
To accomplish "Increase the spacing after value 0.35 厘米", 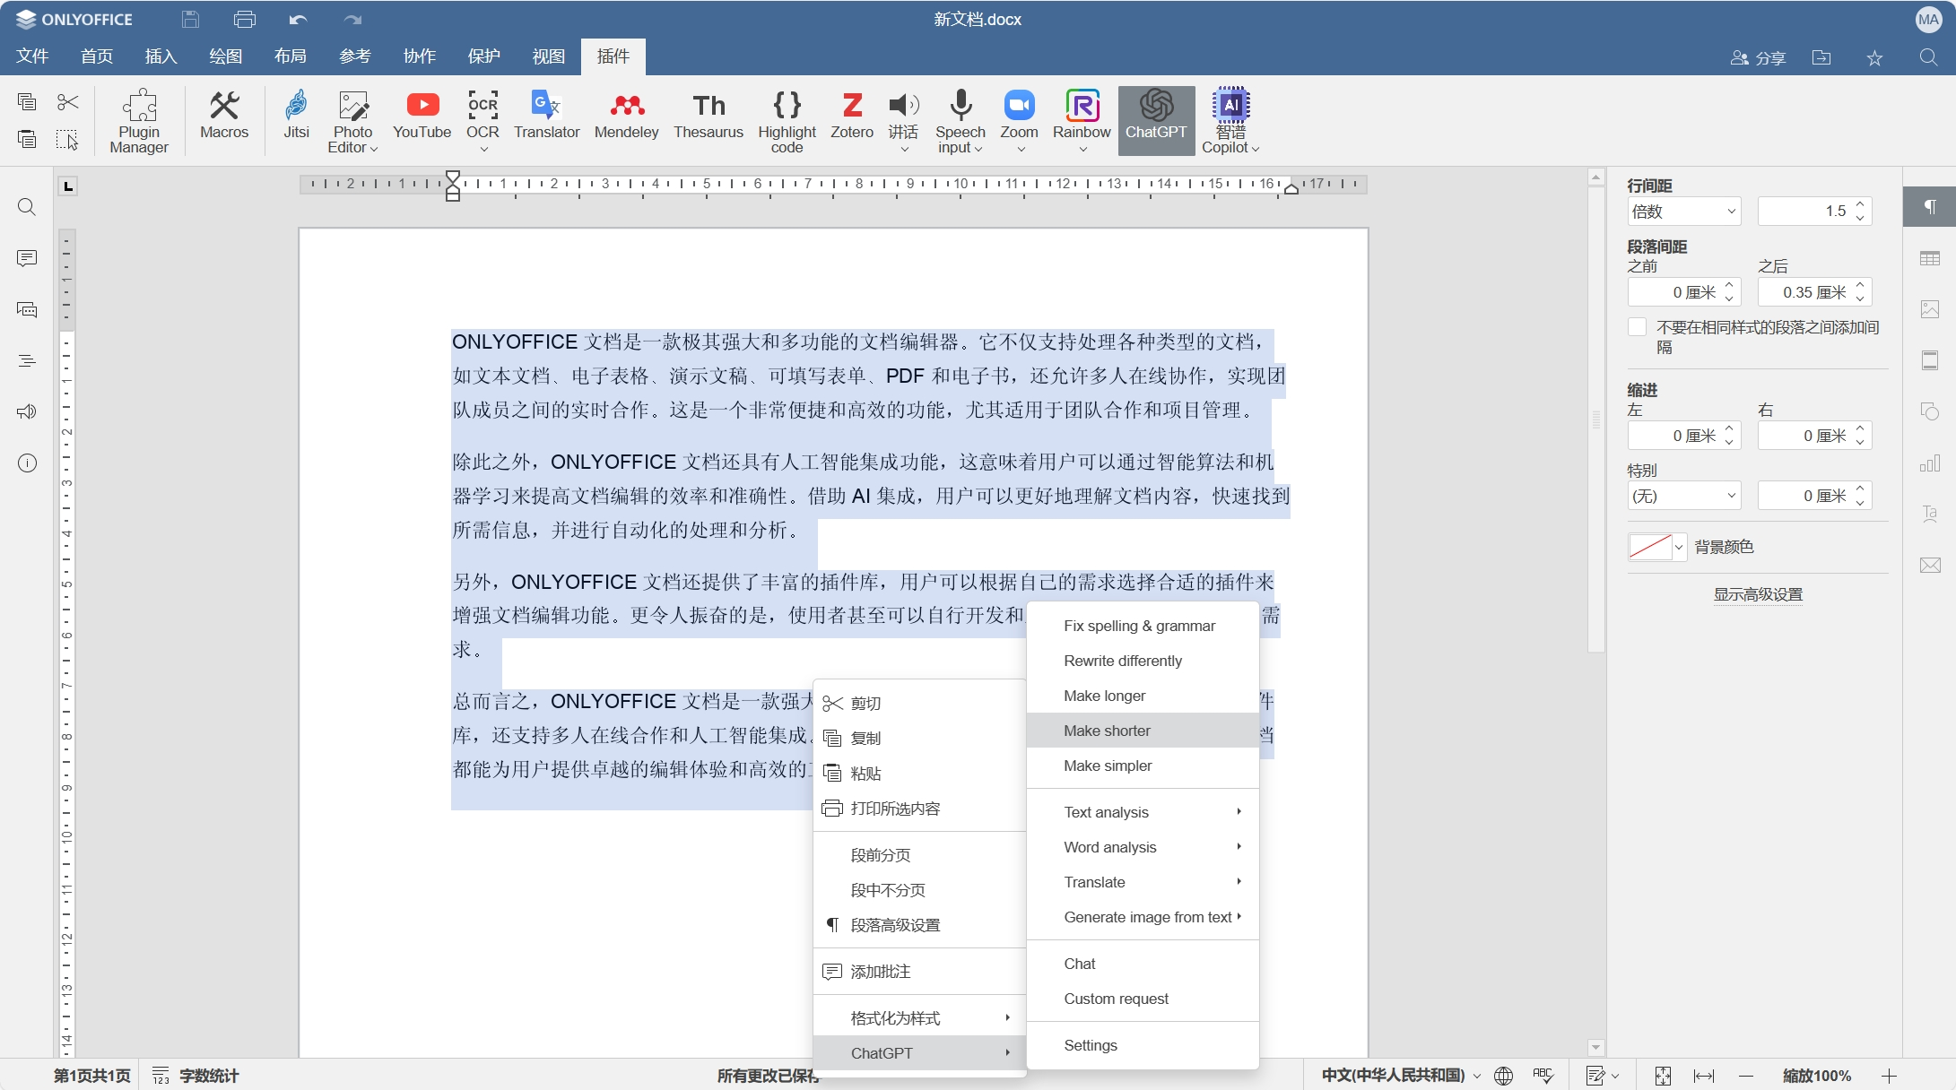I will click(x=1860, y=286).
